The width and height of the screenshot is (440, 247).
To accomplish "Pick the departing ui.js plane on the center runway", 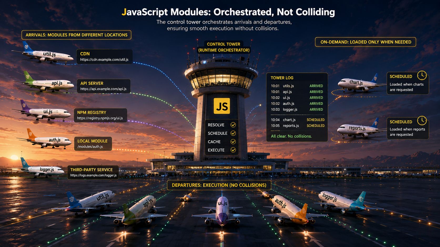I will [x=222, y=212].
